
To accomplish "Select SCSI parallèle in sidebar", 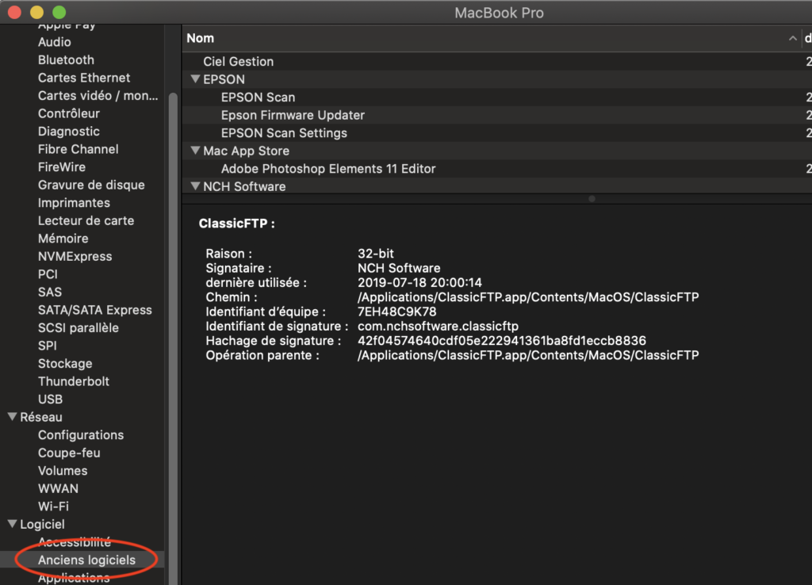I will point(79,327).
